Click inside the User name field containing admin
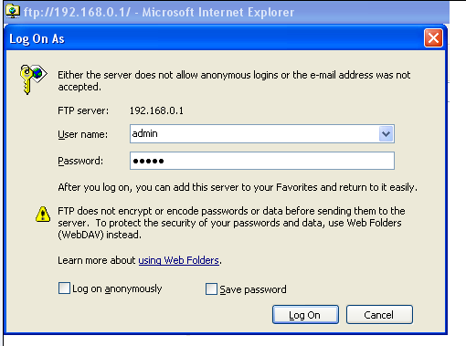Image resolution: width=466 pixels, height=346 pixels. tap(255, 134)
